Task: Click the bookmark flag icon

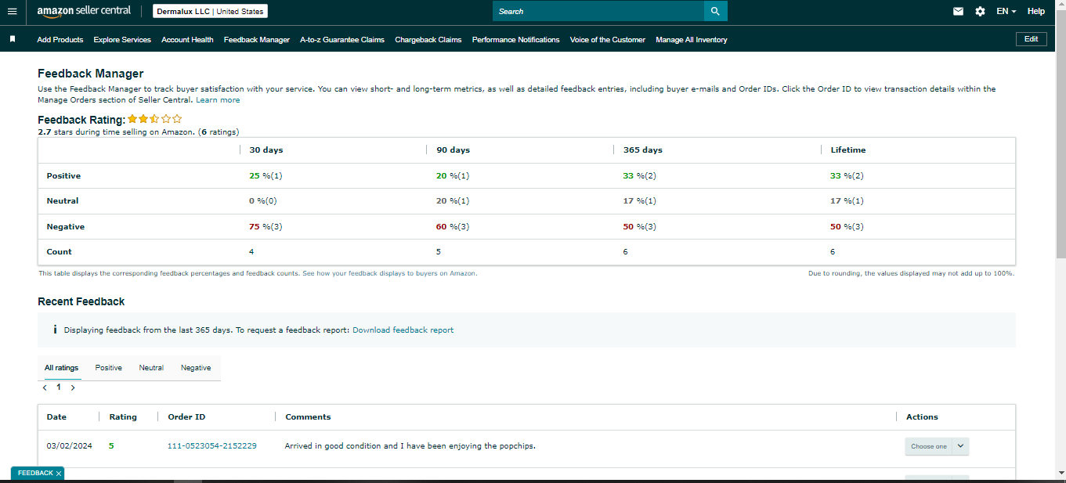Action: coord(13,39)
